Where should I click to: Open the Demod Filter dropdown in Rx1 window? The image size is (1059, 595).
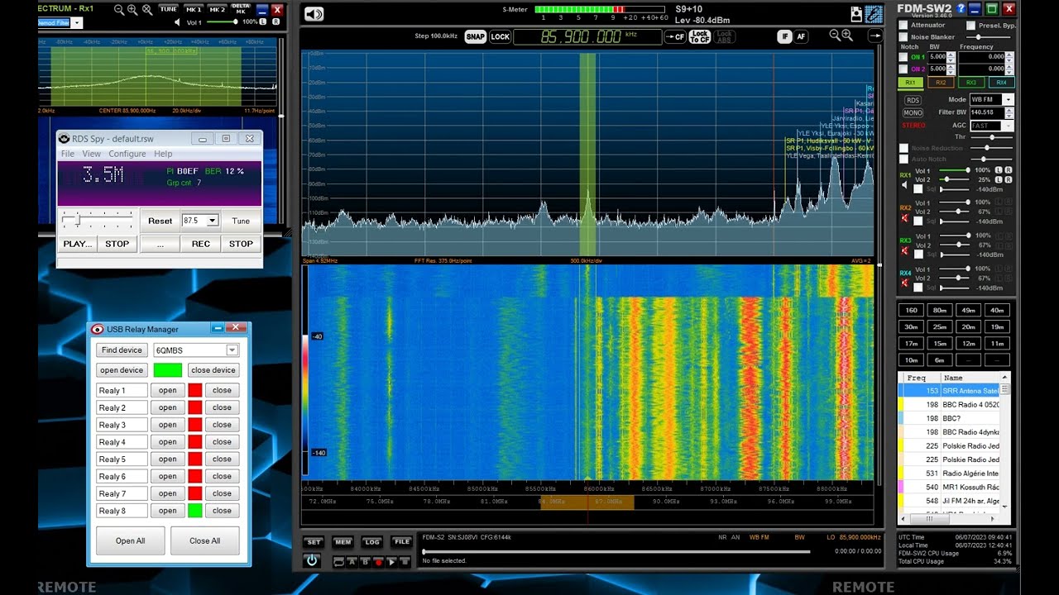pos(77,23)
